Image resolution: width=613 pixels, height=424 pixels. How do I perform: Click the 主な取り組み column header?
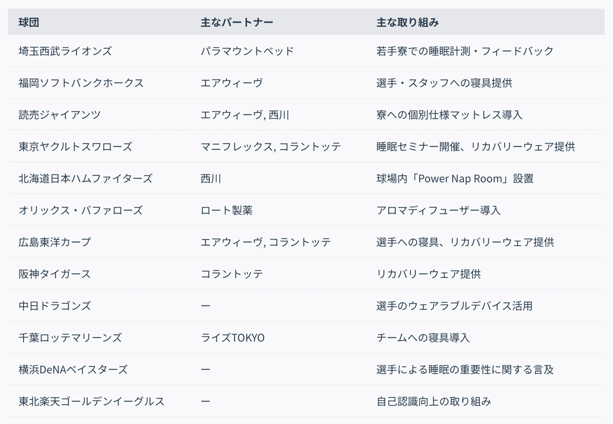click(x=407, y=22)
